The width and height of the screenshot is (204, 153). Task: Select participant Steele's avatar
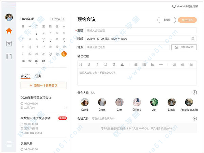pyautogui.click(x=172, y=102)
